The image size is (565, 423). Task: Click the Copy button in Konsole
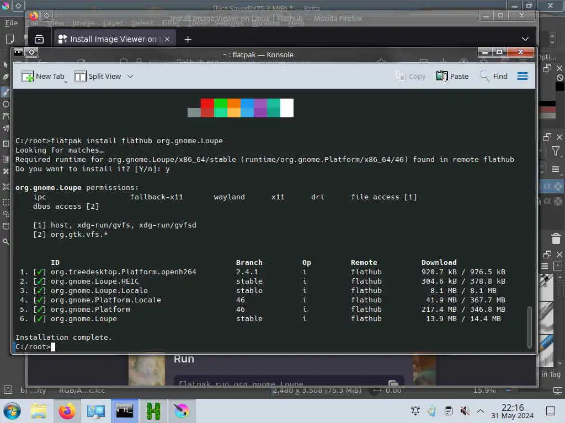click(x=411, y=76)
